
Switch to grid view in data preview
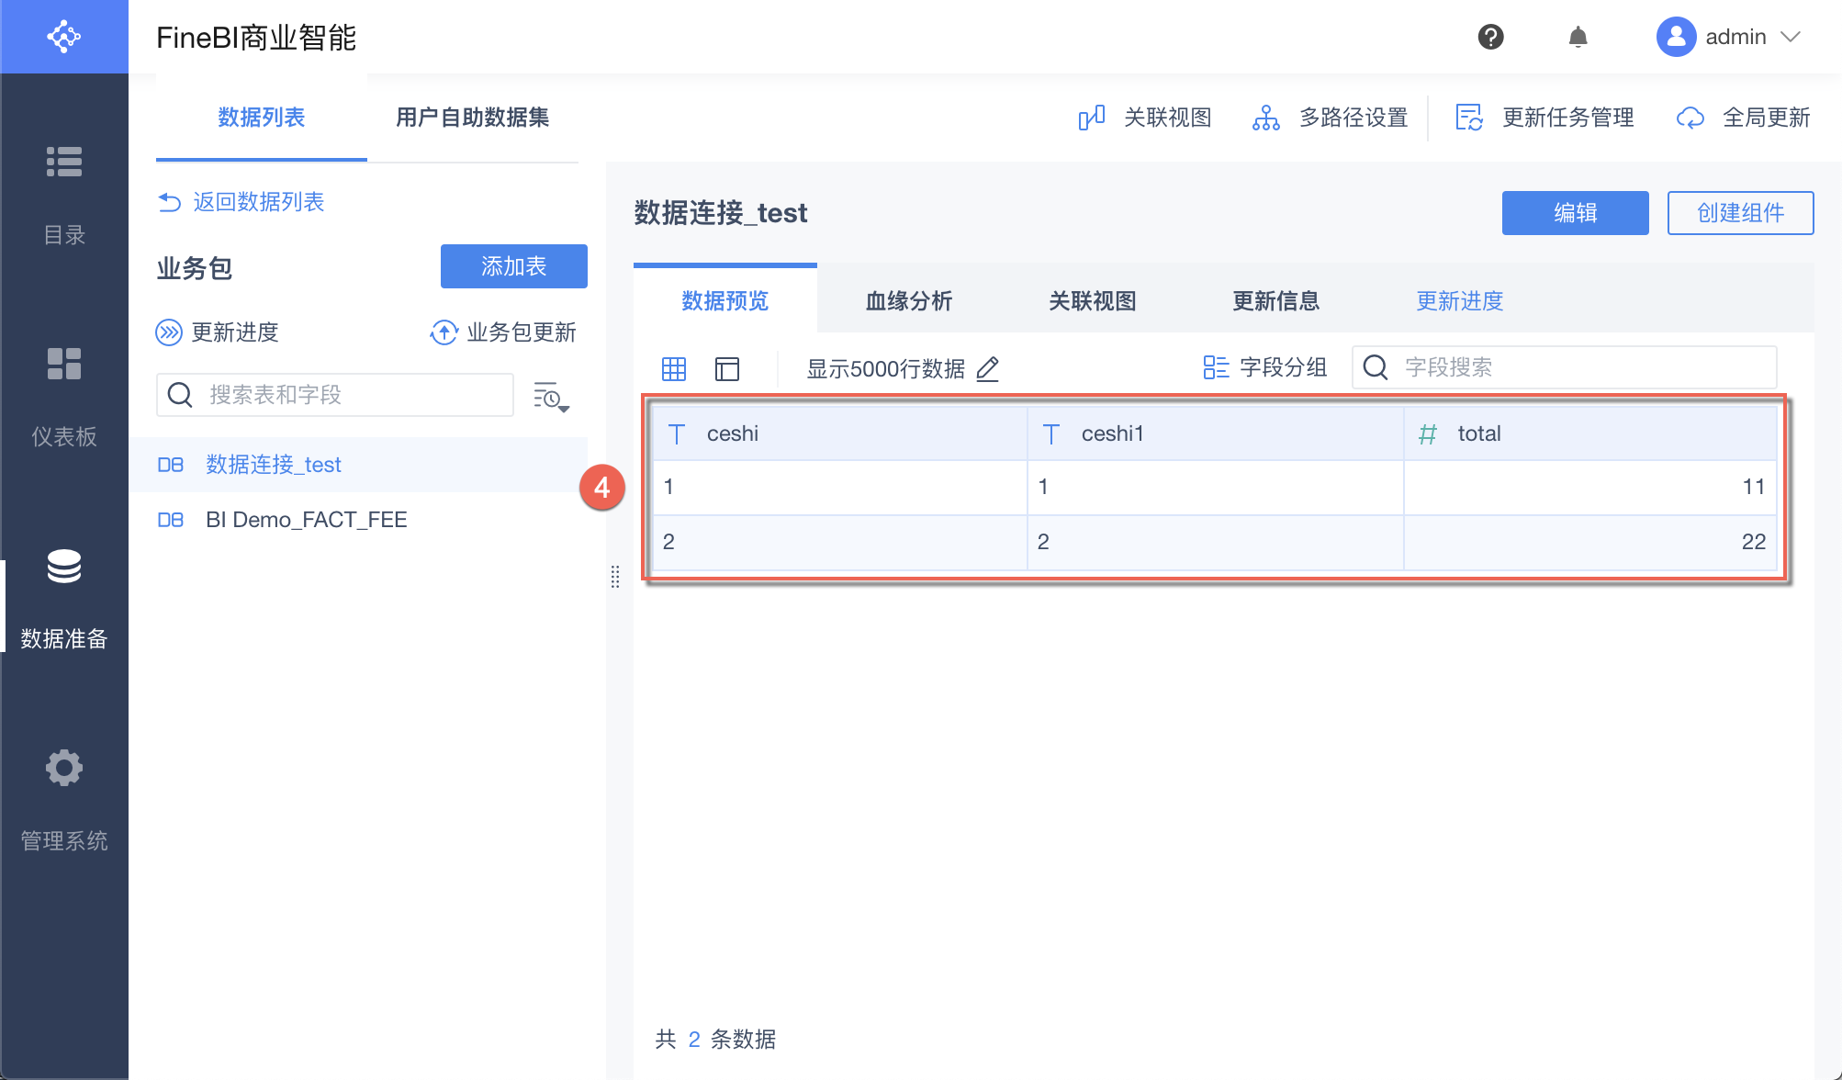coord(673,368)
